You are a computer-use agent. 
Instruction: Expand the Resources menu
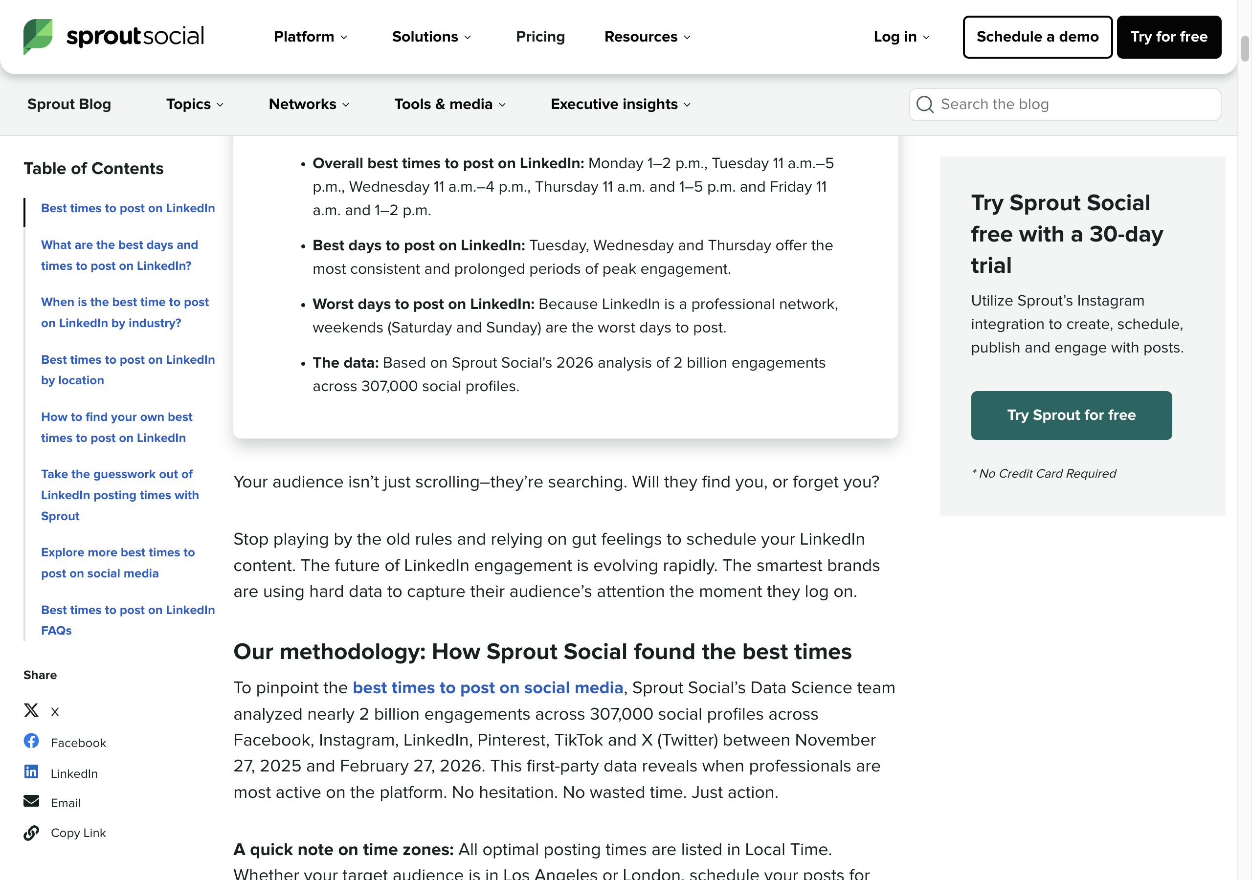pos(647,37)
